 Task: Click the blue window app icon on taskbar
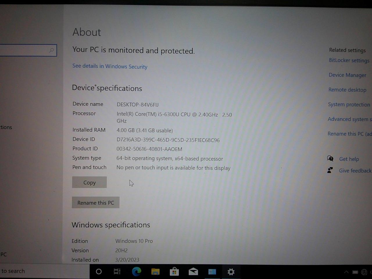pos(212,272)
